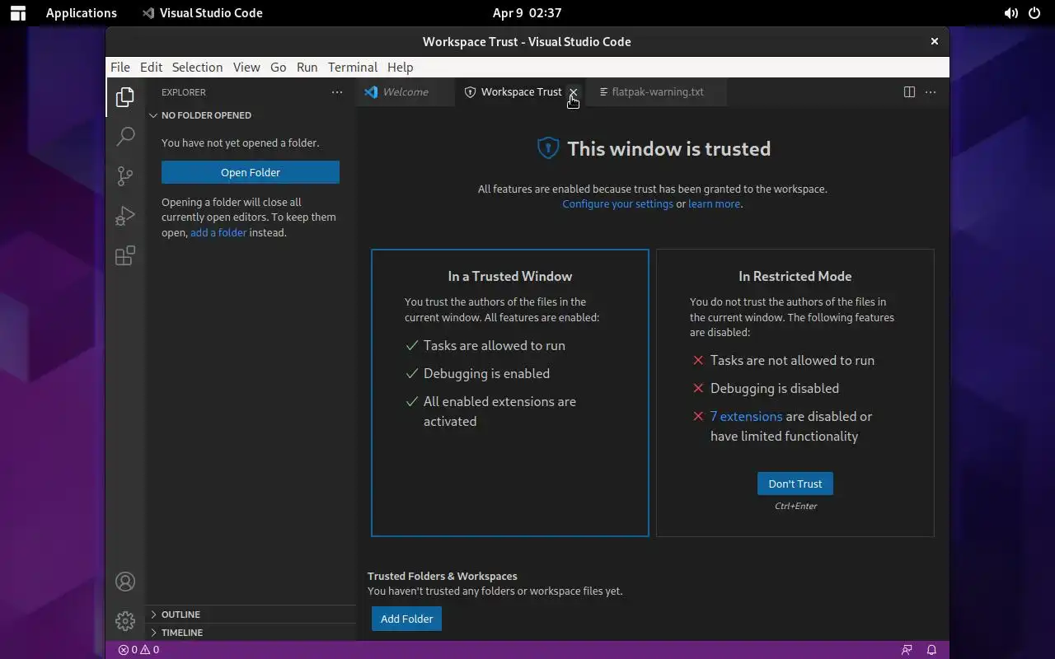Click the Split Editor Right icon
This screenshot has height=659, width=1055.
pyautogui.click(x=909, y=92)
